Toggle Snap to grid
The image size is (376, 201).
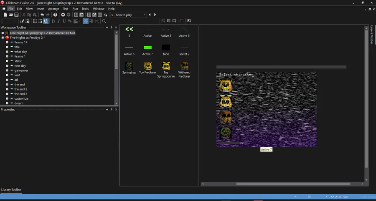tap(40, 21)
